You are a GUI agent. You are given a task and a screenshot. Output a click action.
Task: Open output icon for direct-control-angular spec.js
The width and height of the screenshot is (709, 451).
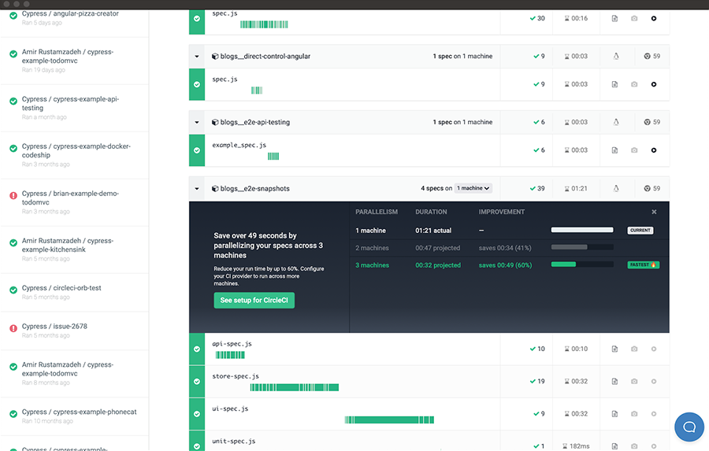pos(614,84)
